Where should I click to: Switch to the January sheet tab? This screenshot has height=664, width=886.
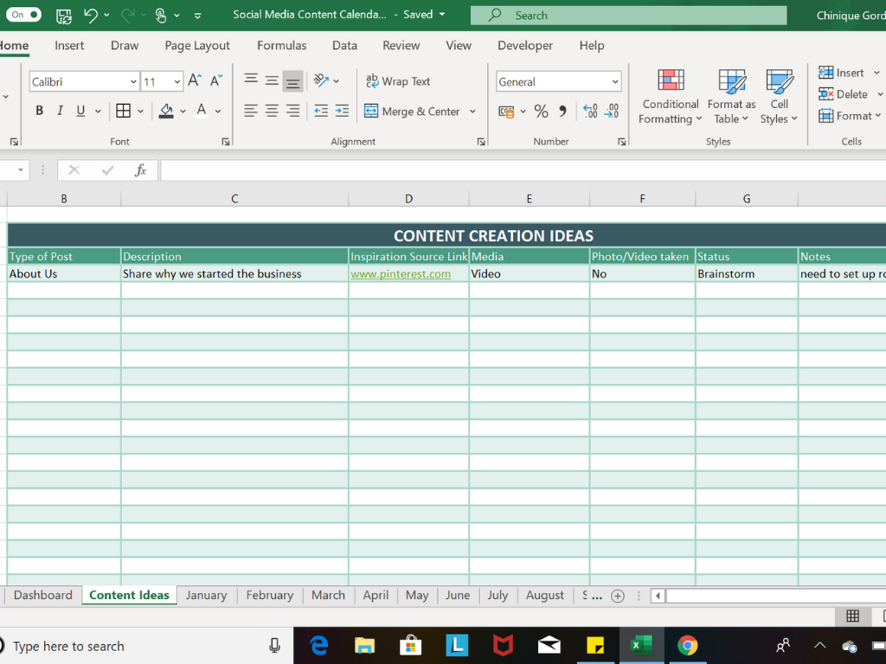click(x=206, y=595)
